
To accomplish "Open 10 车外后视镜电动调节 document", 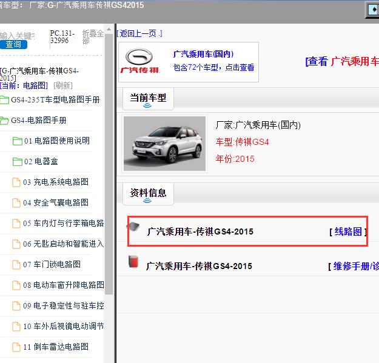I will tap(58, 326).
